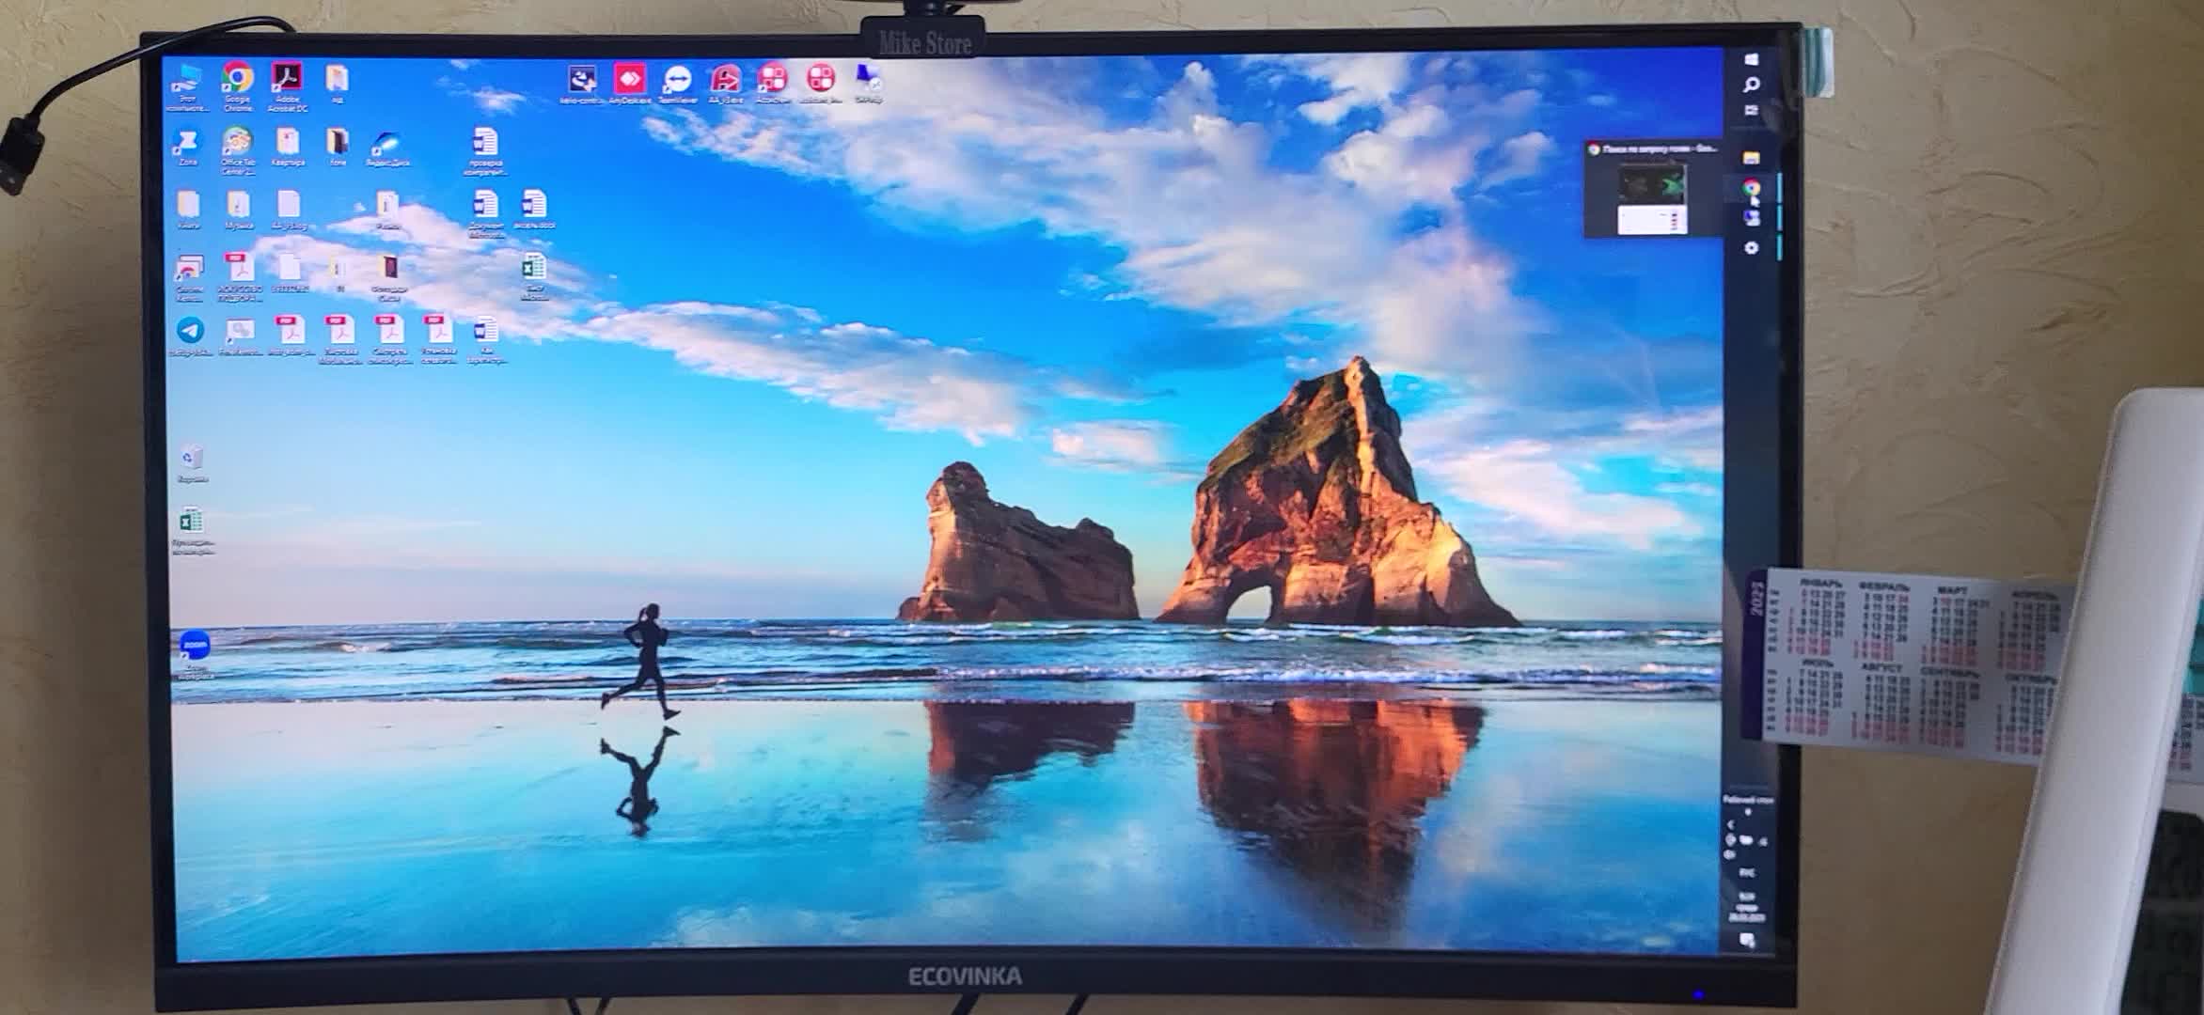Open the Windows Start menu
The height and width of the screenshot is (1015, 2204).
(x=1751, y=59)
